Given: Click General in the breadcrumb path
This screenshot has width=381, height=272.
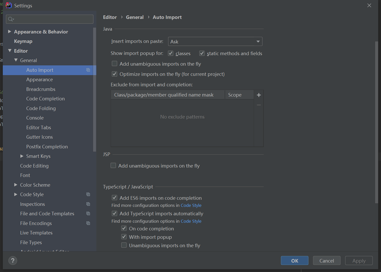Looking at the screenshot, I should 135,17.
